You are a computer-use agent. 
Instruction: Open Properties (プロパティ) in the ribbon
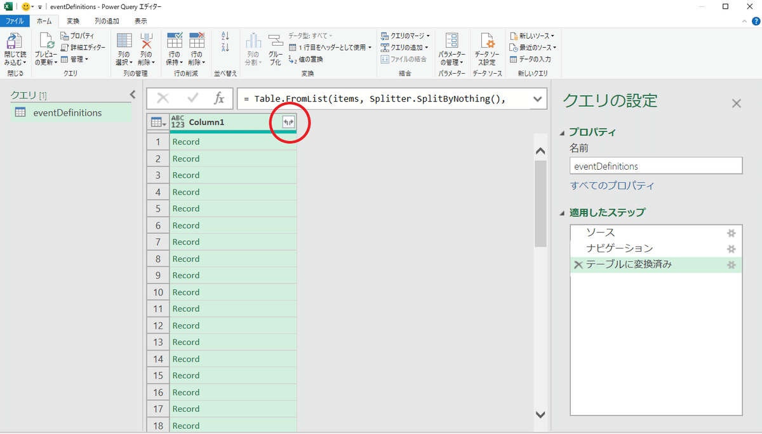(x=77, y=36)
